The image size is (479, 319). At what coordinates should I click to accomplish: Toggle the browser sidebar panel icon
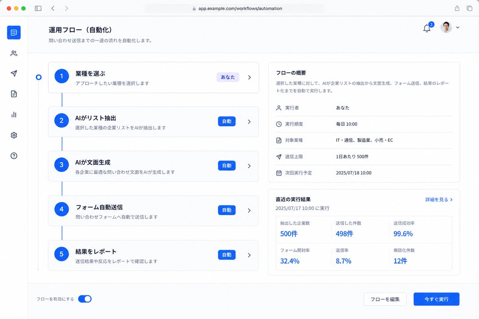[x=38, y=8]
